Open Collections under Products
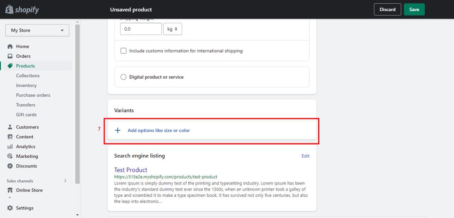This screenshot has height=218, width=454. 28,75
